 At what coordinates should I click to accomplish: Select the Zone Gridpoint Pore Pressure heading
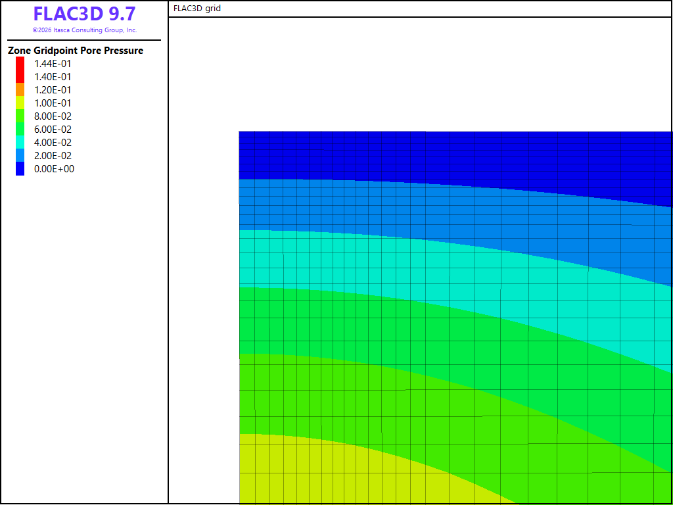tap(76, 51)
